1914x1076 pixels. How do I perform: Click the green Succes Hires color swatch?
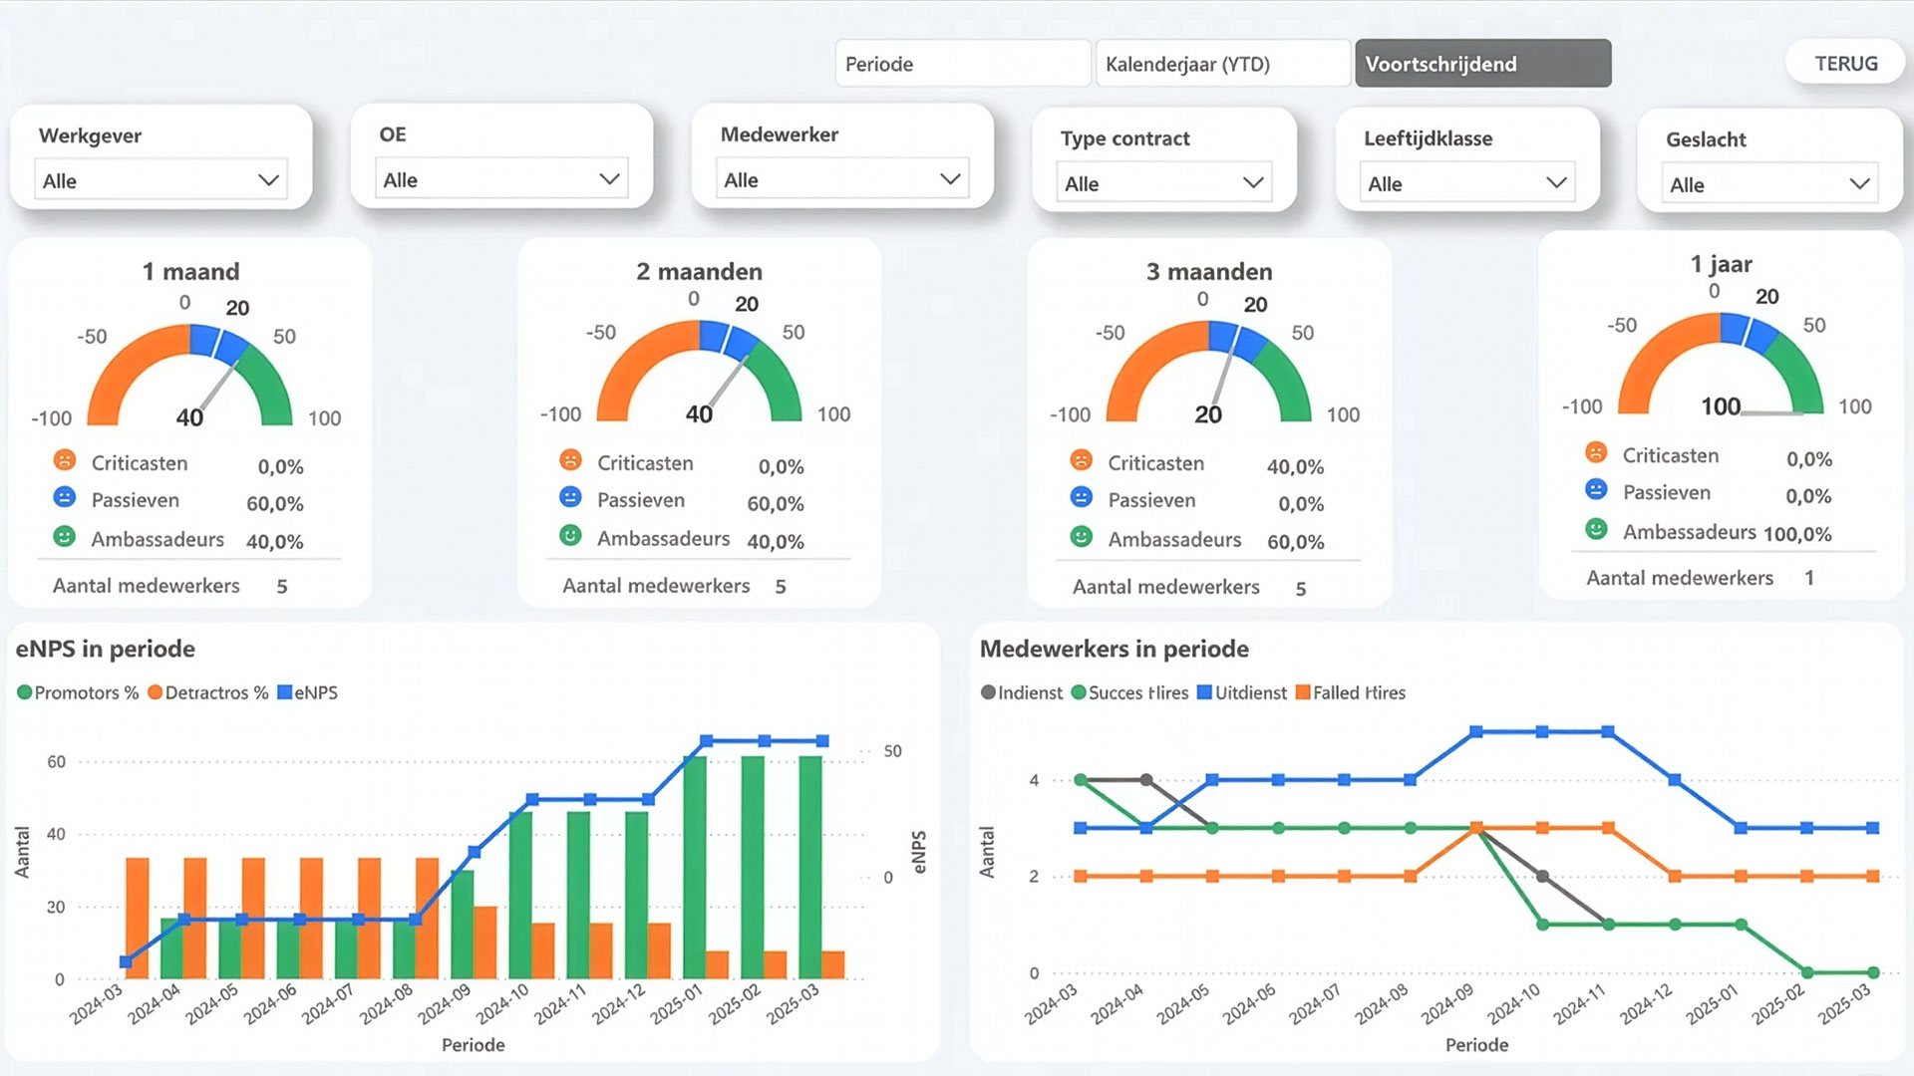[1079, 692]
